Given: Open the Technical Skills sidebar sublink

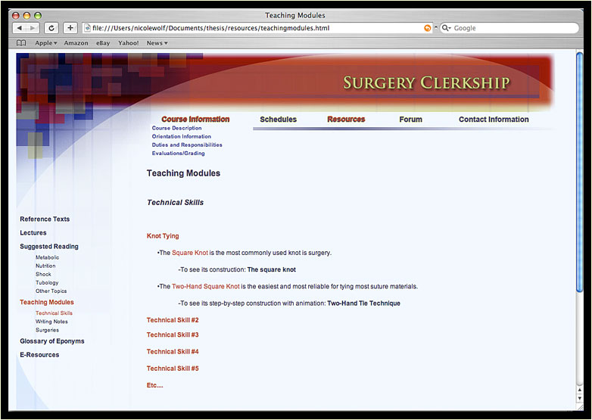Looking at the screenshot, I should click(x=54, y=313).
